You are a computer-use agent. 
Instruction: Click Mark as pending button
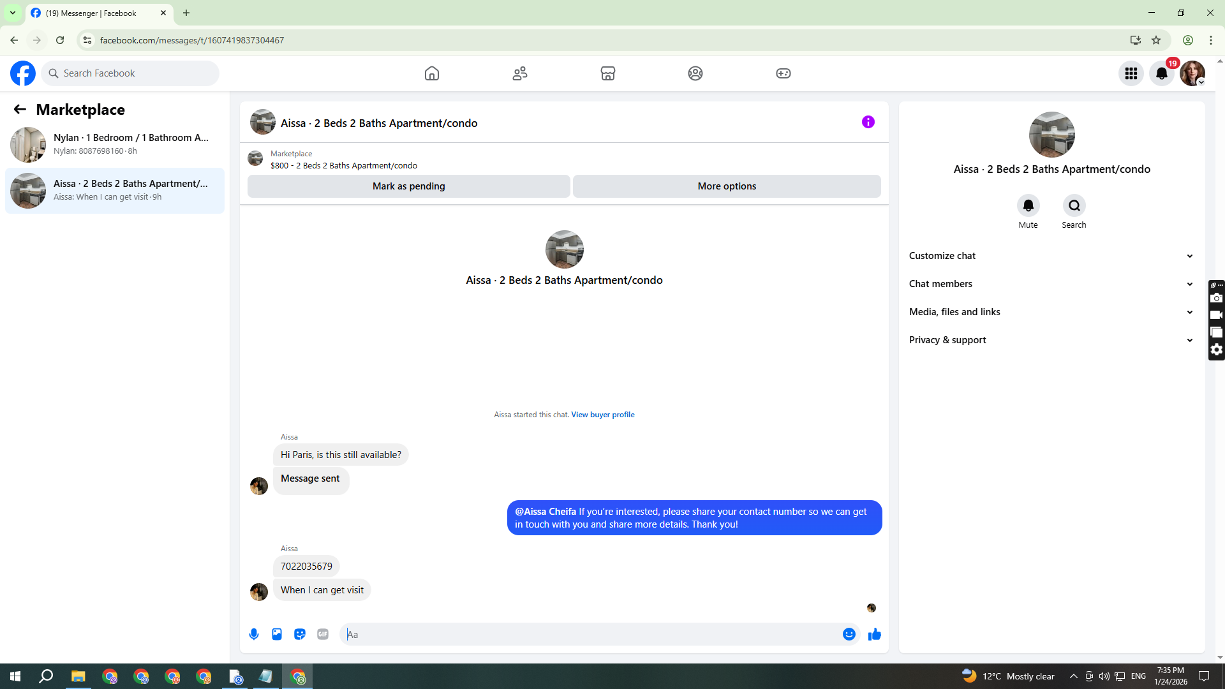click(408, 186)
